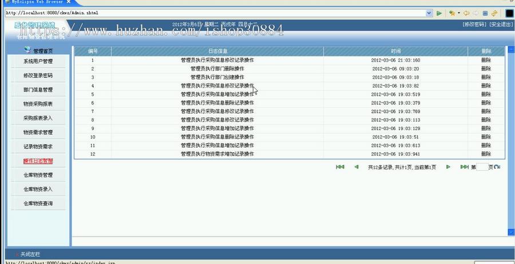Image resolution: width=515 pixels, height=264 pixels.
Task: Open the address bar URL history dropdown
Action: [429, 13]
